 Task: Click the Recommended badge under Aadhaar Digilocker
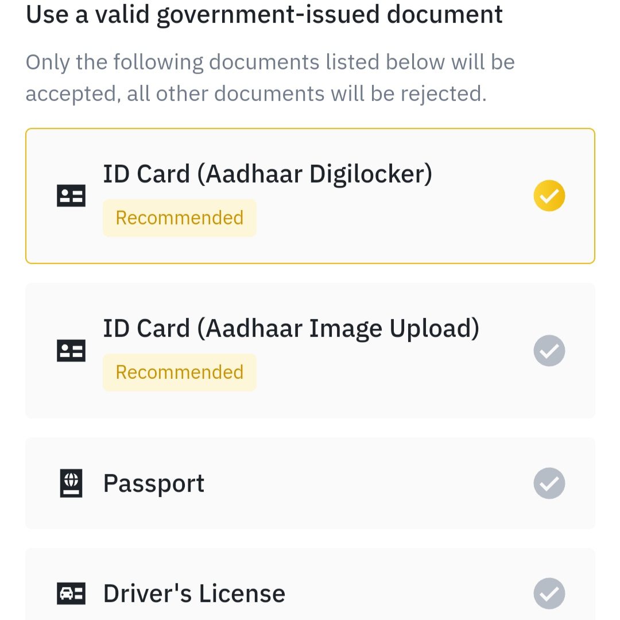(180, 218)
